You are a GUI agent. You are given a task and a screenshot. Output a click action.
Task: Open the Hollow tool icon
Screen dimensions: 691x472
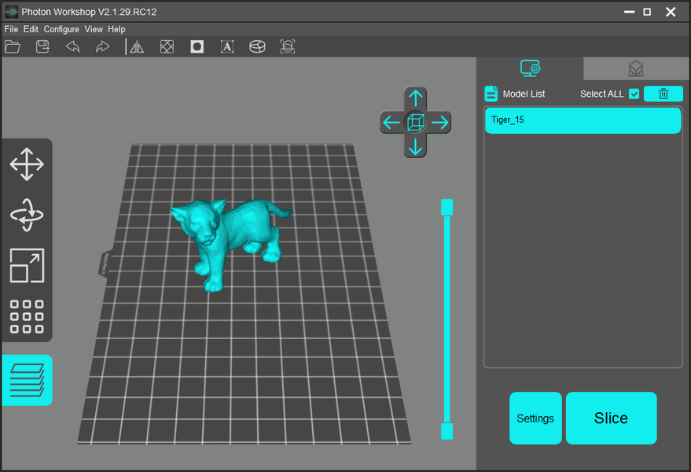click(167, 46)
